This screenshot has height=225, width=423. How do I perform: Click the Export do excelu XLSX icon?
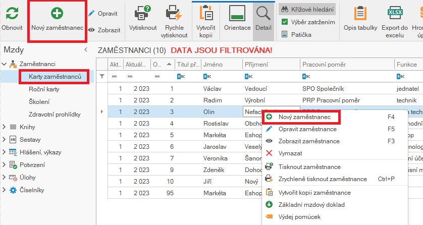tap(395, 13)
